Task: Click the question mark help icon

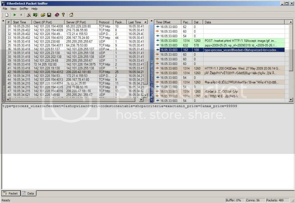Action: (63, 15)
